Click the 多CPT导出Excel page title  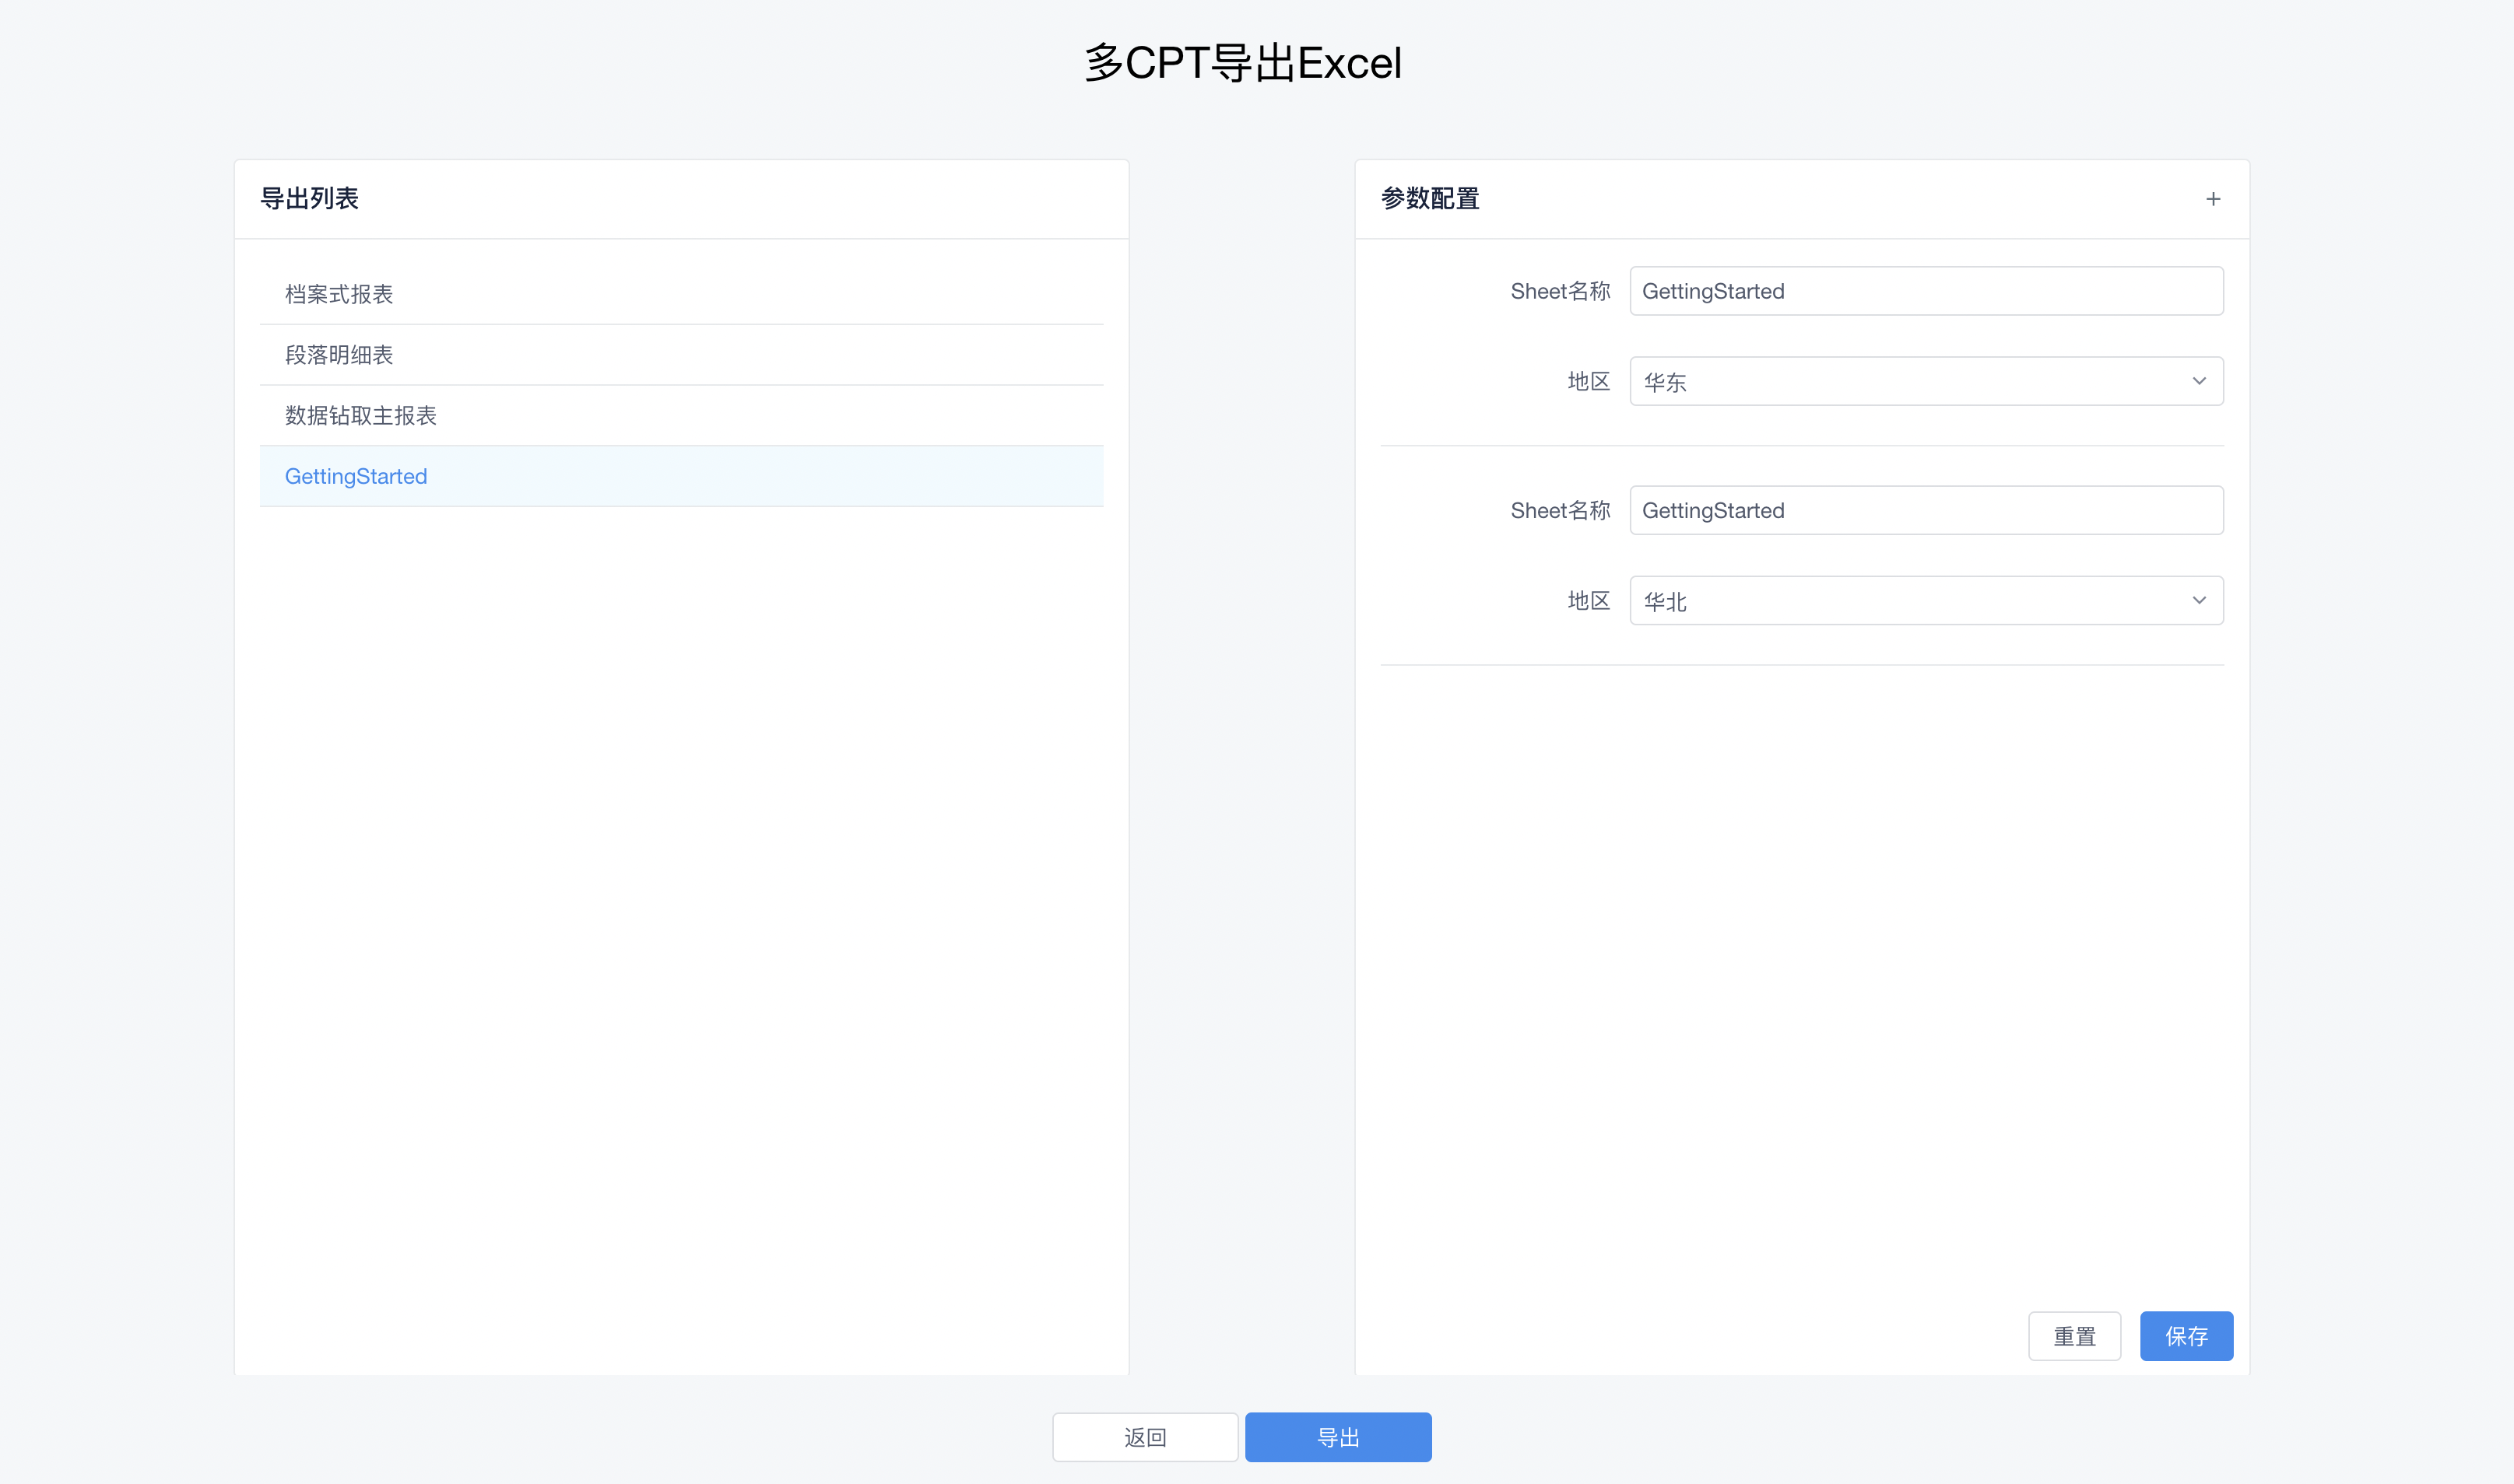1244,63
